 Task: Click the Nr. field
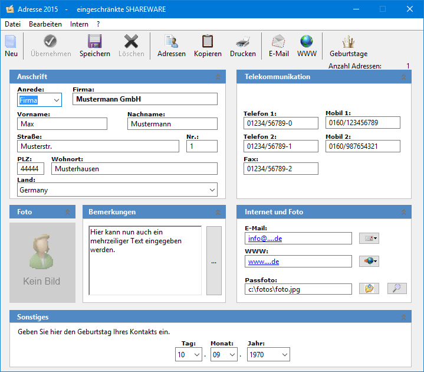coord(202,146)
